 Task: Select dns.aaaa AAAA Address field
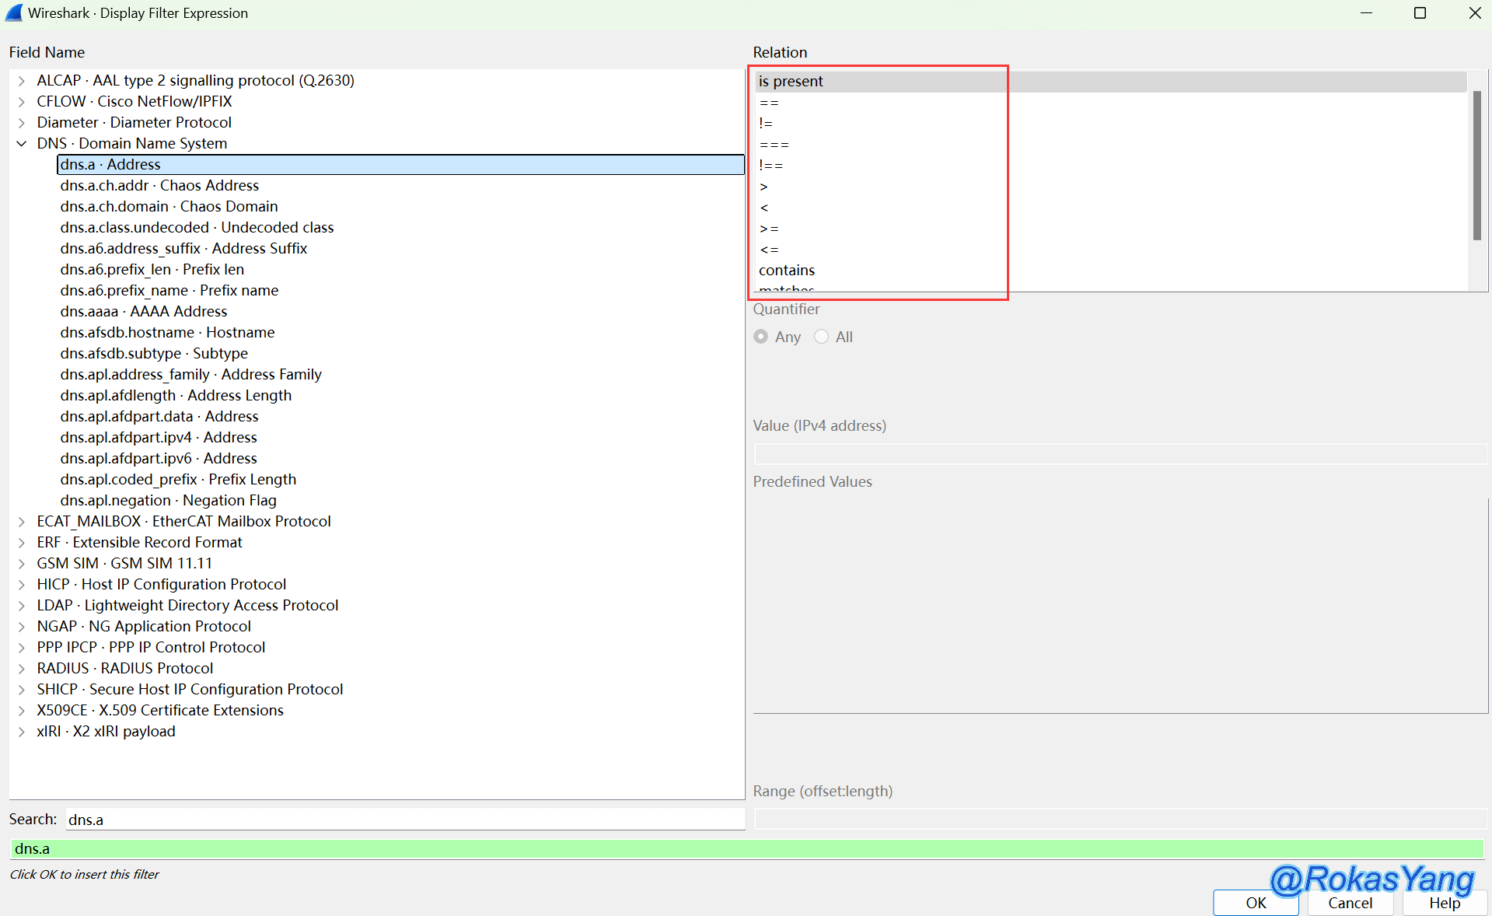click(144, 312)
